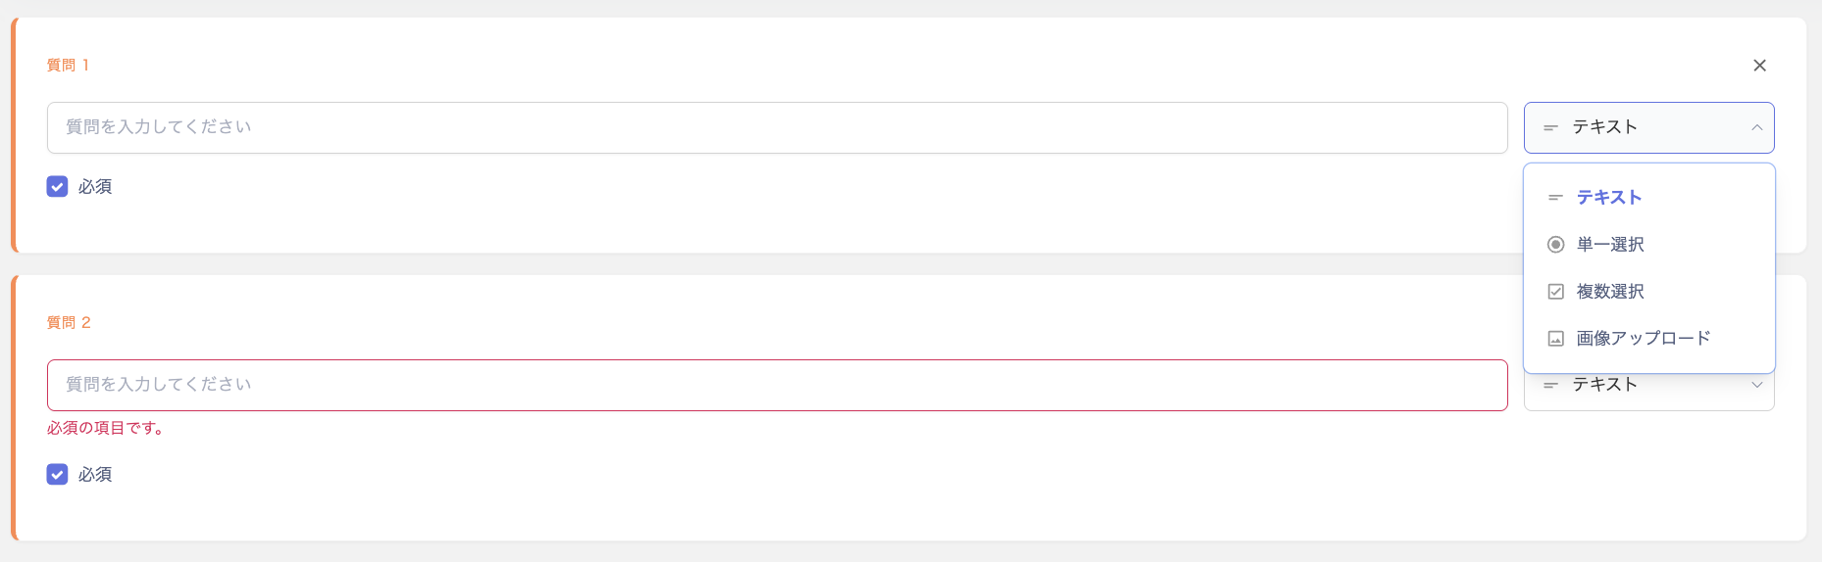Image resolution: width=1822 pixels, height=562 pixels.
Task: Remove question 1 with the X icon
Action: pos(1759,66)
